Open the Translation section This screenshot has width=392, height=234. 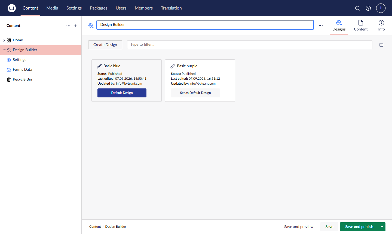[171, 8]
